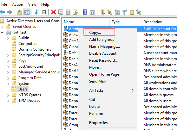Expand the LostAndFound container
This screenshot has width=177, height=130.
coord(8,67)
